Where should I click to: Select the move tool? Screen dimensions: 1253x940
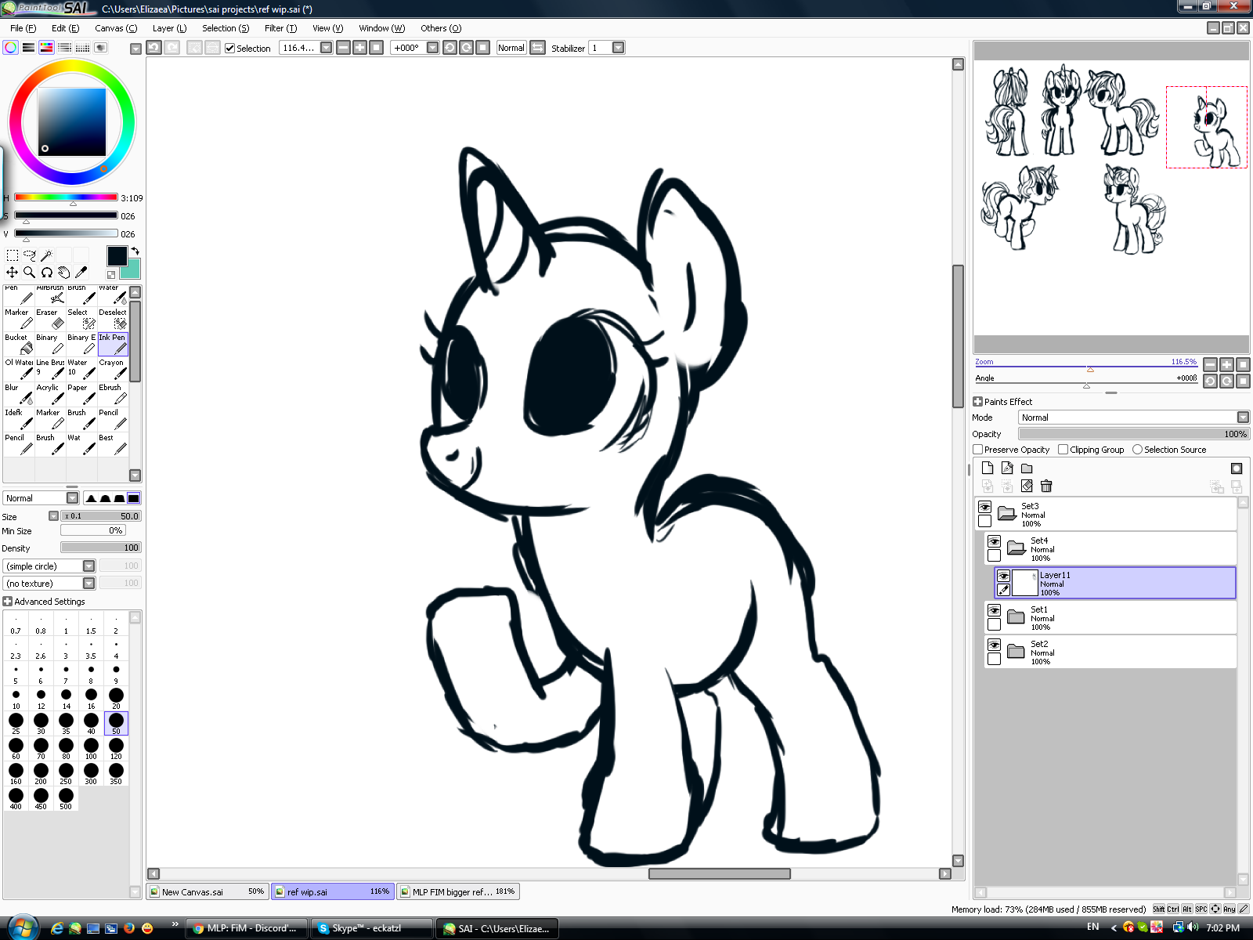[x=12, y=272]
